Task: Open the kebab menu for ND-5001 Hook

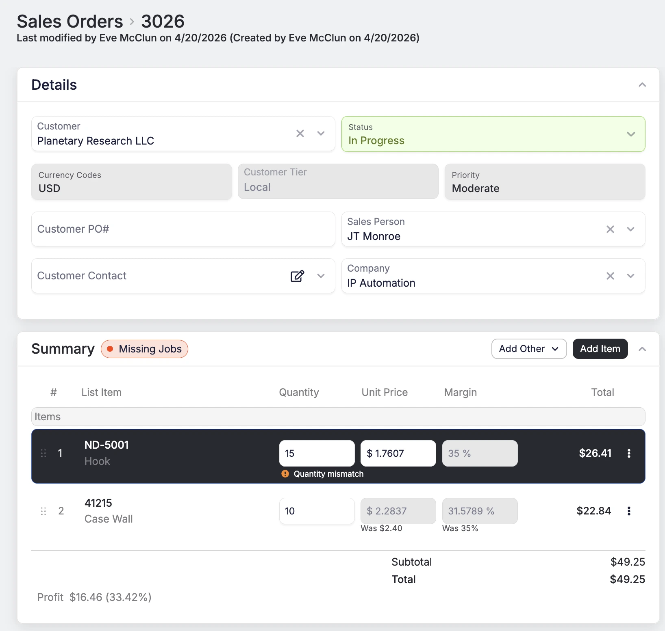Action: click(629, 454)
